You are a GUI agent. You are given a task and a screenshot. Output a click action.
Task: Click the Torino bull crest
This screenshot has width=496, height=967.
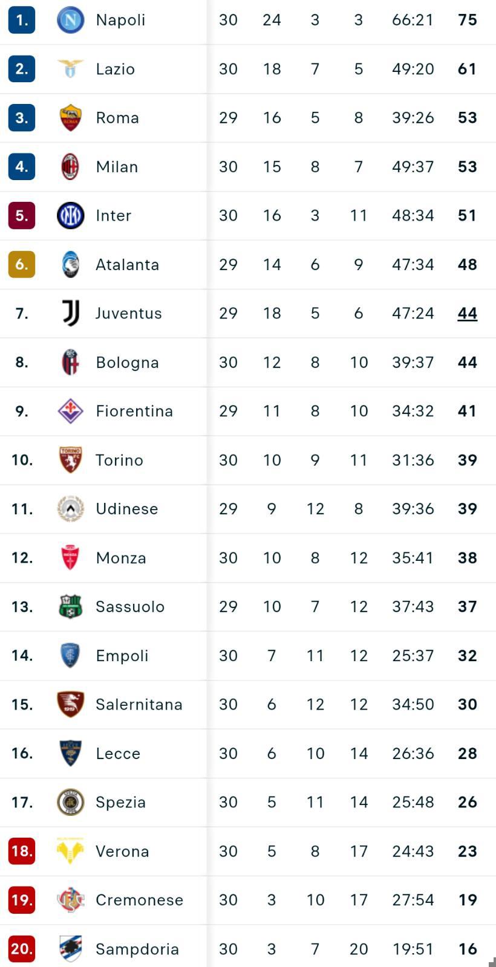pos(70,460)
